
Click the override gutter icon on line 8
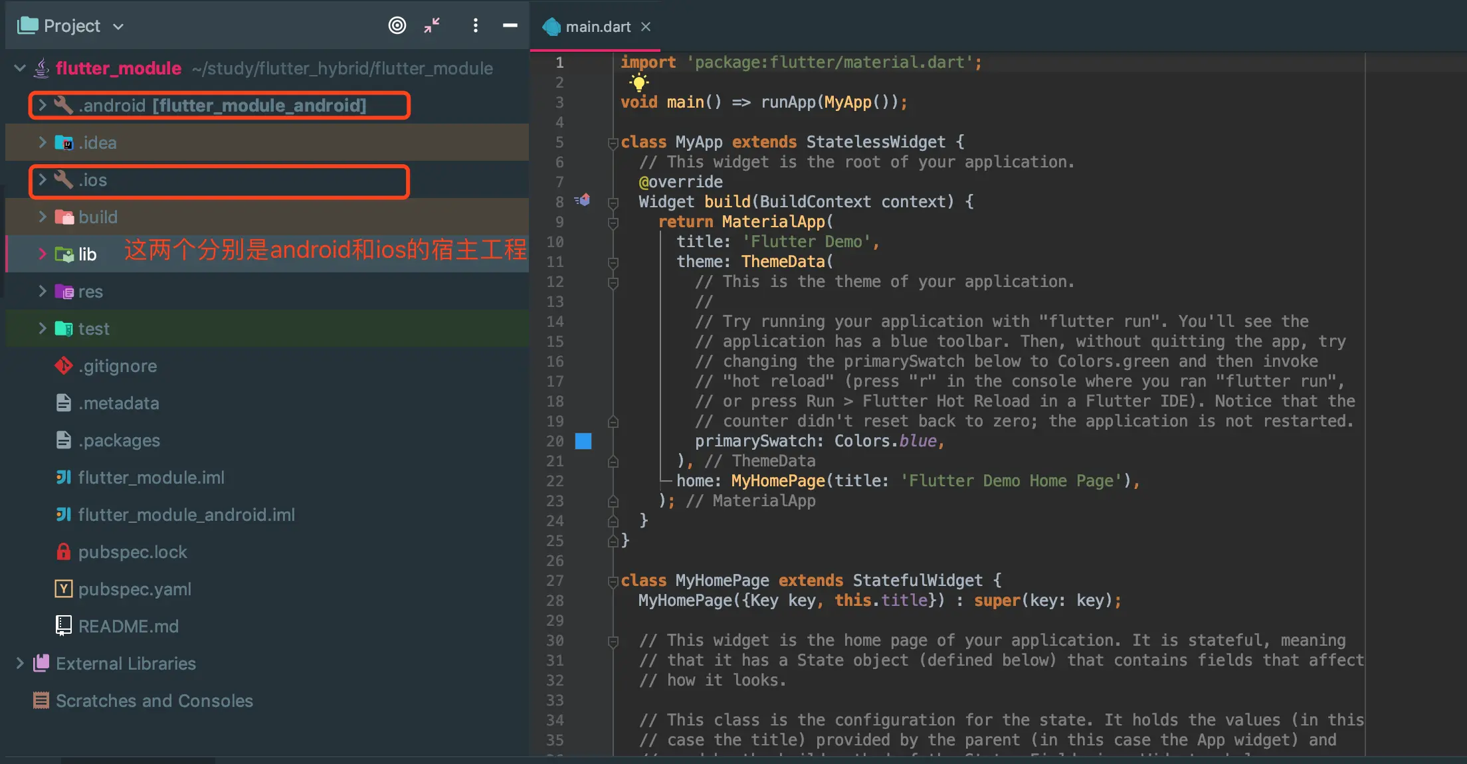point(583,200)
